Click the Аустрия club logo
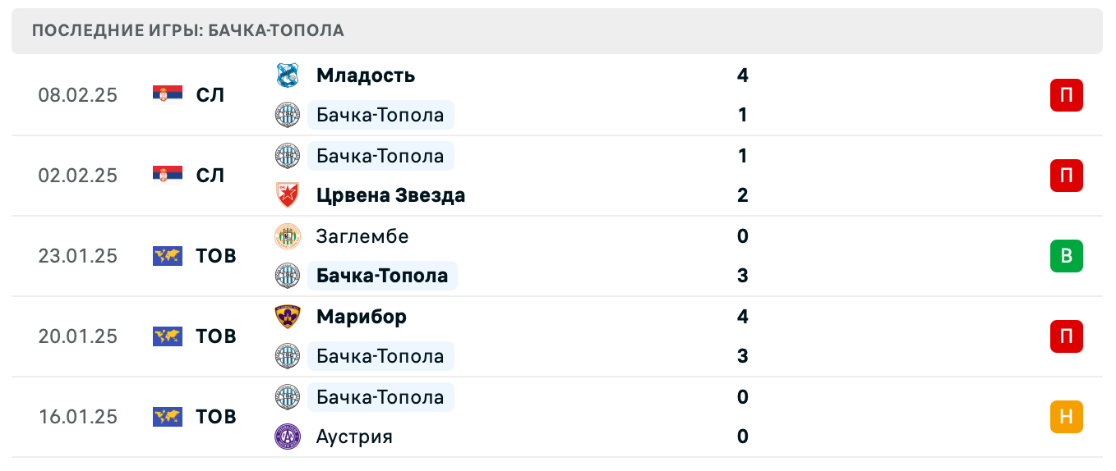1116x471 pixels. point(287,437)
